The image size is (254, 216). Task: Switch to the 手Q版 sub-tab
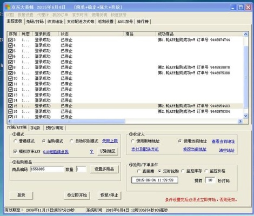[35, 128]
